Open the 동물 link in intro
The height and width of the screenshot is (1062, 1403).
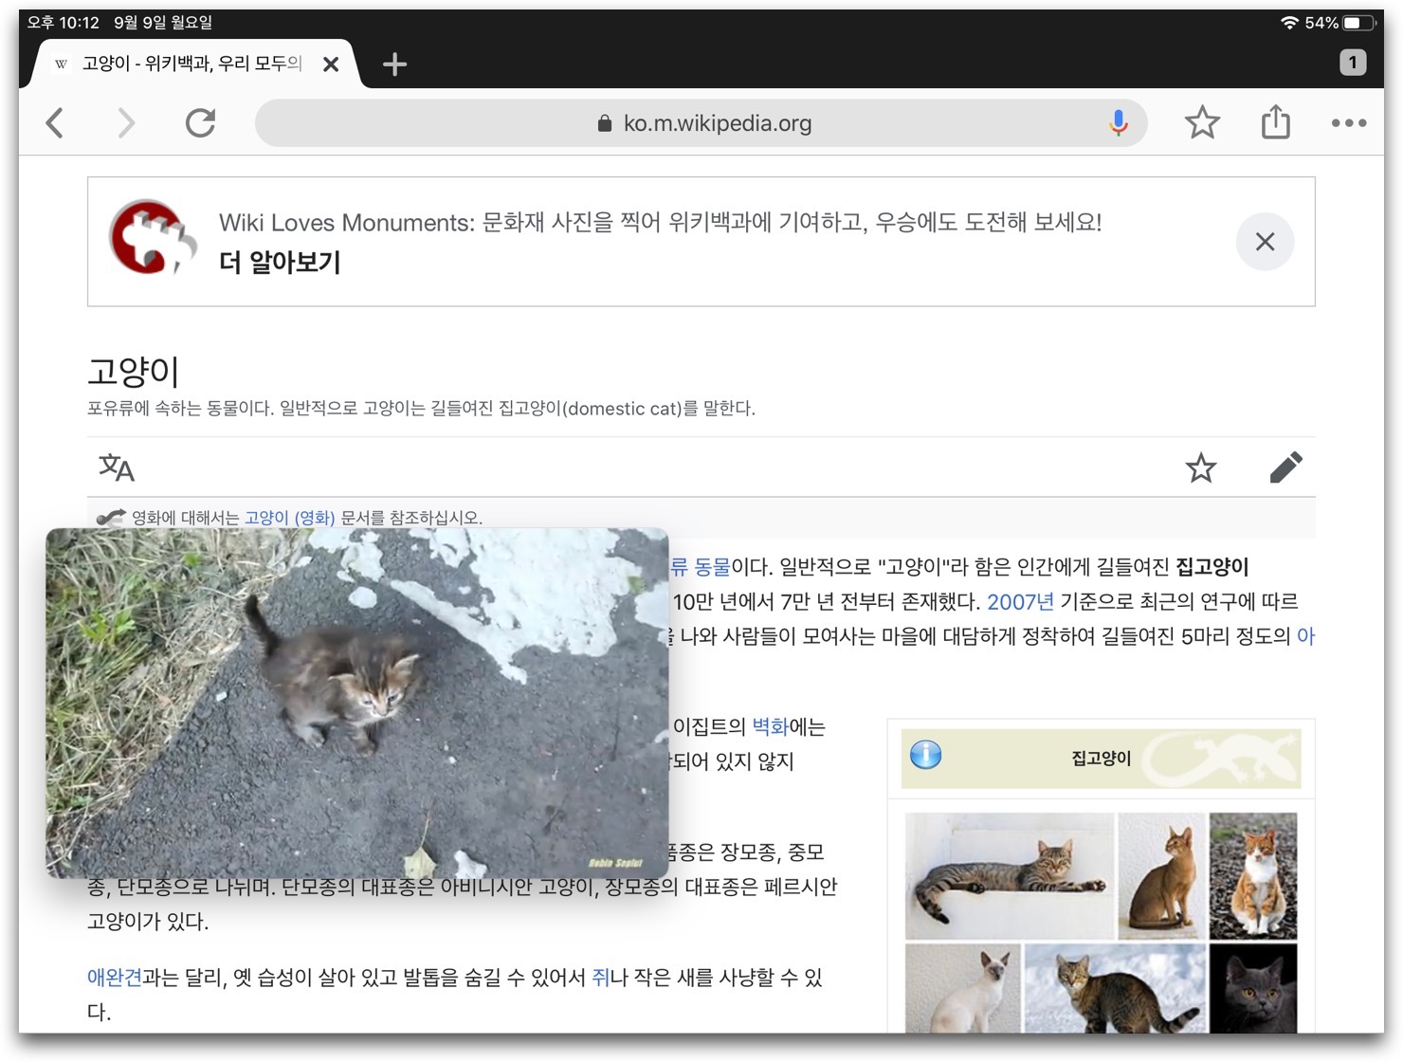pos(712,567)
